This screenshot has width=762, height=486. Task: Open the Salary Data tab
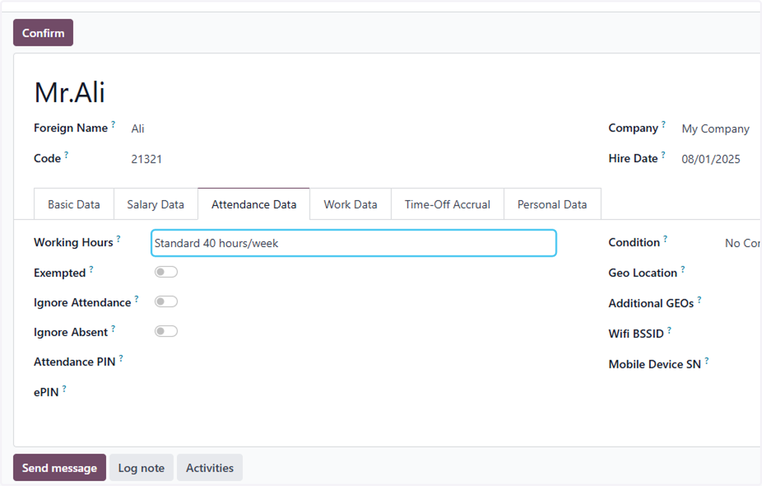pos(156,204)
